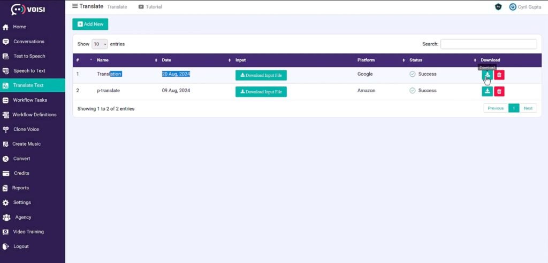Screen dimensions: 548x263
Task: Delete the Translation entry with trash icon
Action: pyautogui.click(x=499, y=75)
